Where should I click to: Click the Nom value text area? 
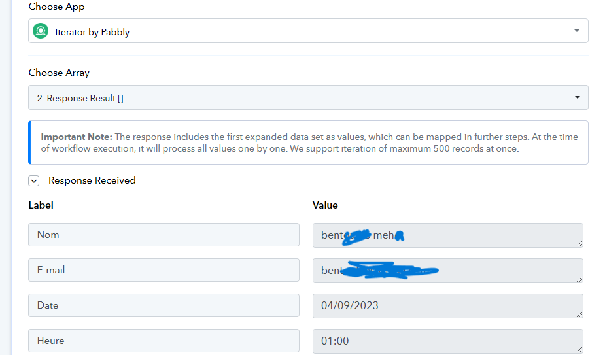coord(447,235)
